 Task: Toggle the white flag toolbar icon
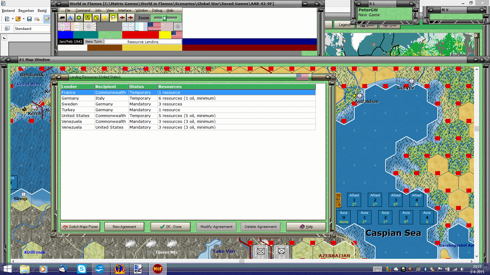click(x=113, y=18)
